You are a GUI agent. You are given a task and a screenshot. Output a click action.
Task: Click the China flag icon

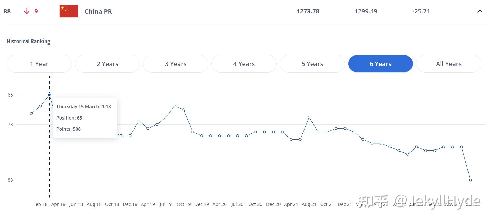[x=69, y=11]
